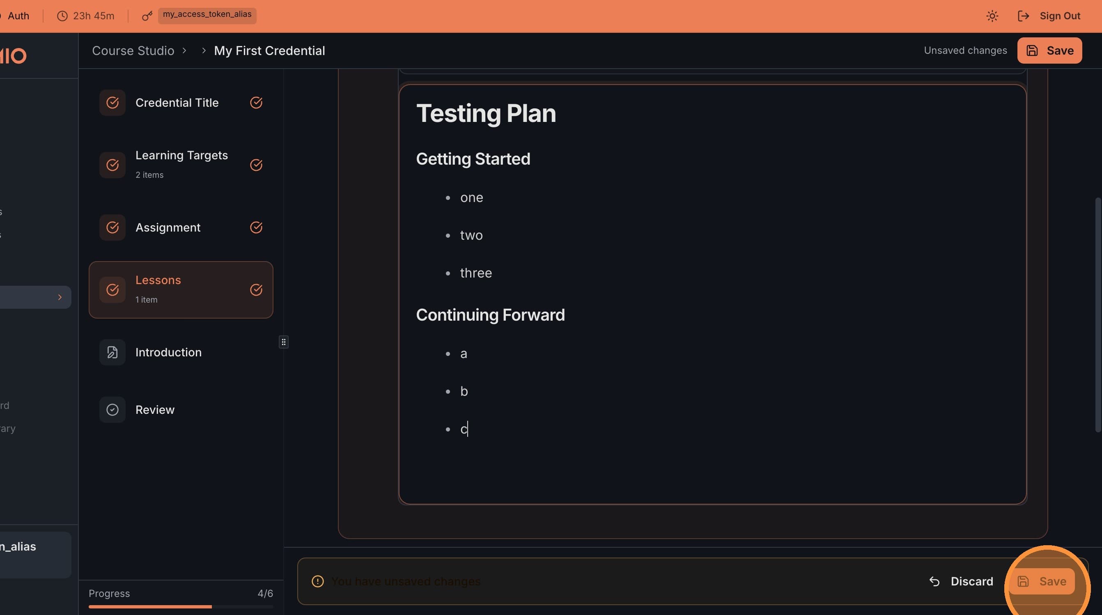Expand the highlighted left sidebar chevron item
Viewport: 1102px width, 615px height.
60,297
